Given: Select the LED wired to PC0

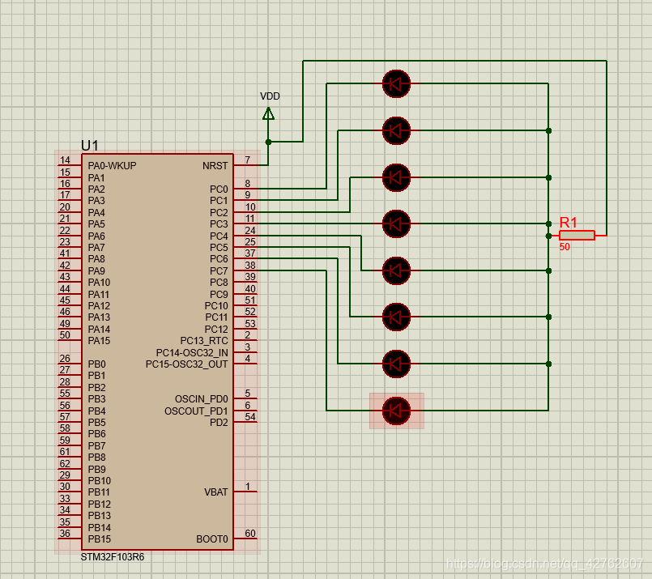Looking at the screenshot, I should [x=396, y=84].
